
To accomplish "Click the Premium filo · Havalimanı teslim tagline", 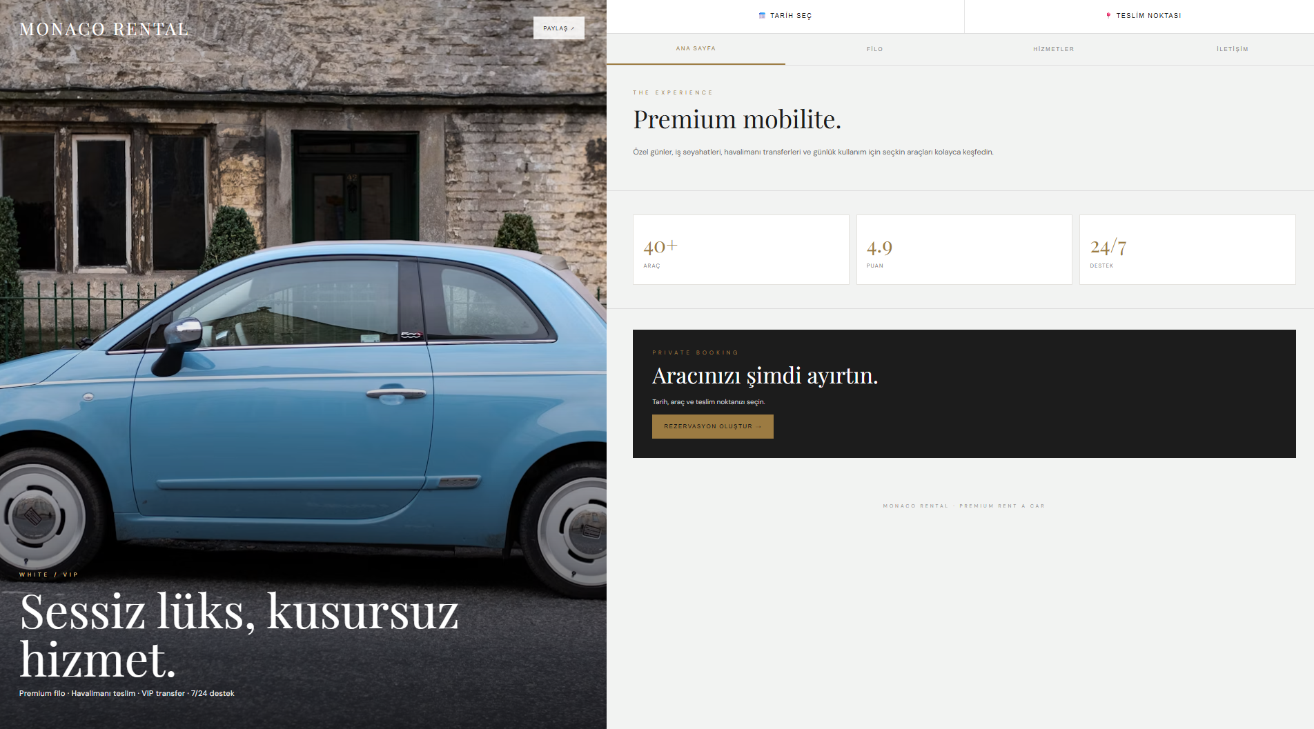I will [127, 694].
